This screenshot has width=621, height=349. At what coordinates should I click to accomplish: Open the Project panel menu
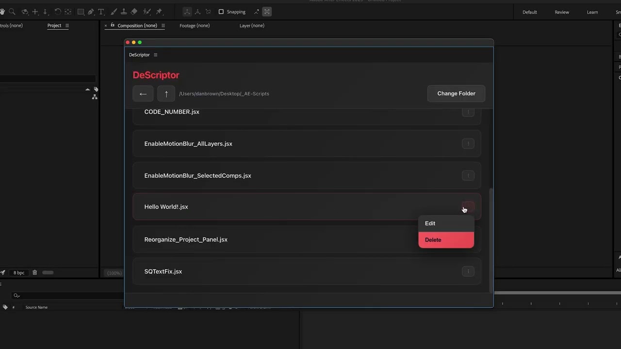(x=67, y=25)
